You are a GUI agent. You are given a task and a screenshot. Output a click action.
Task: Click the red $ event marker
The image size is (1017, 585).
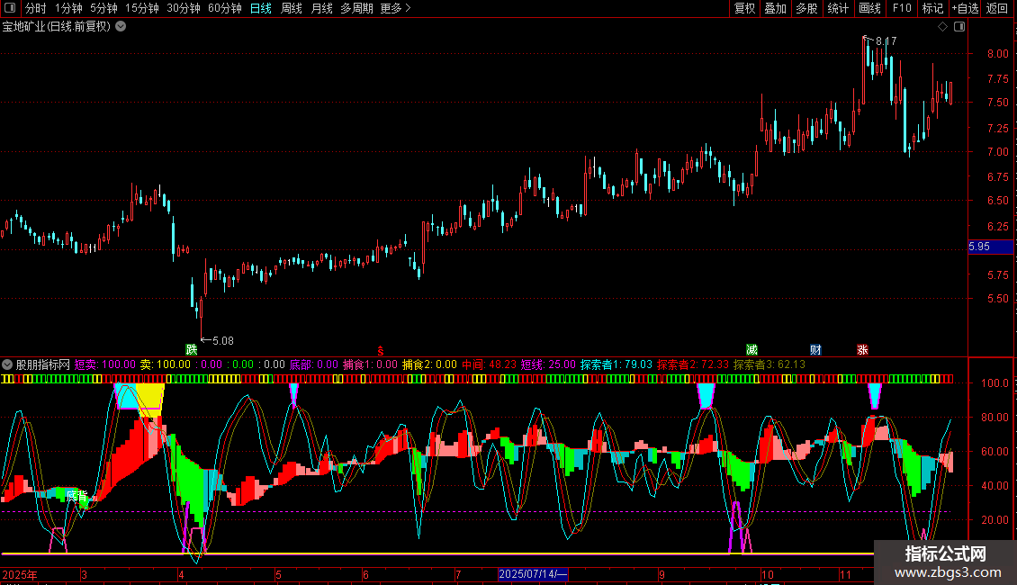tap(380, 349)
